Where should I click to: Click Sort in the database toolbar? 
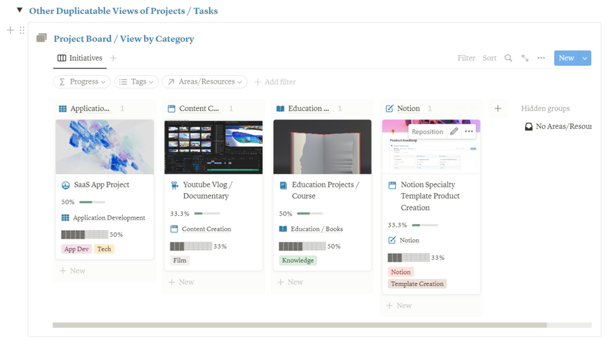489,58
